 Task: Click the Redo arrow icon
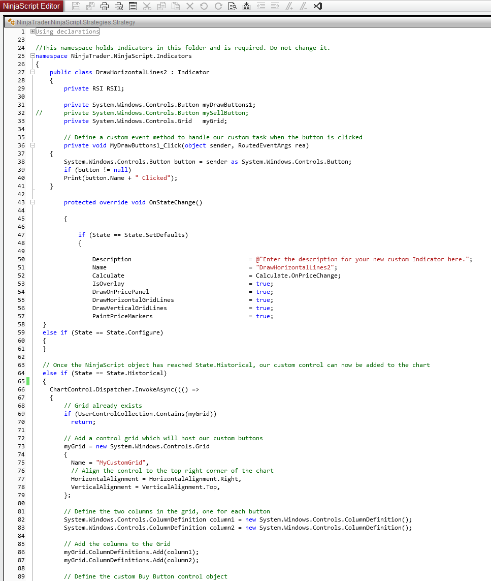[218, 6]
